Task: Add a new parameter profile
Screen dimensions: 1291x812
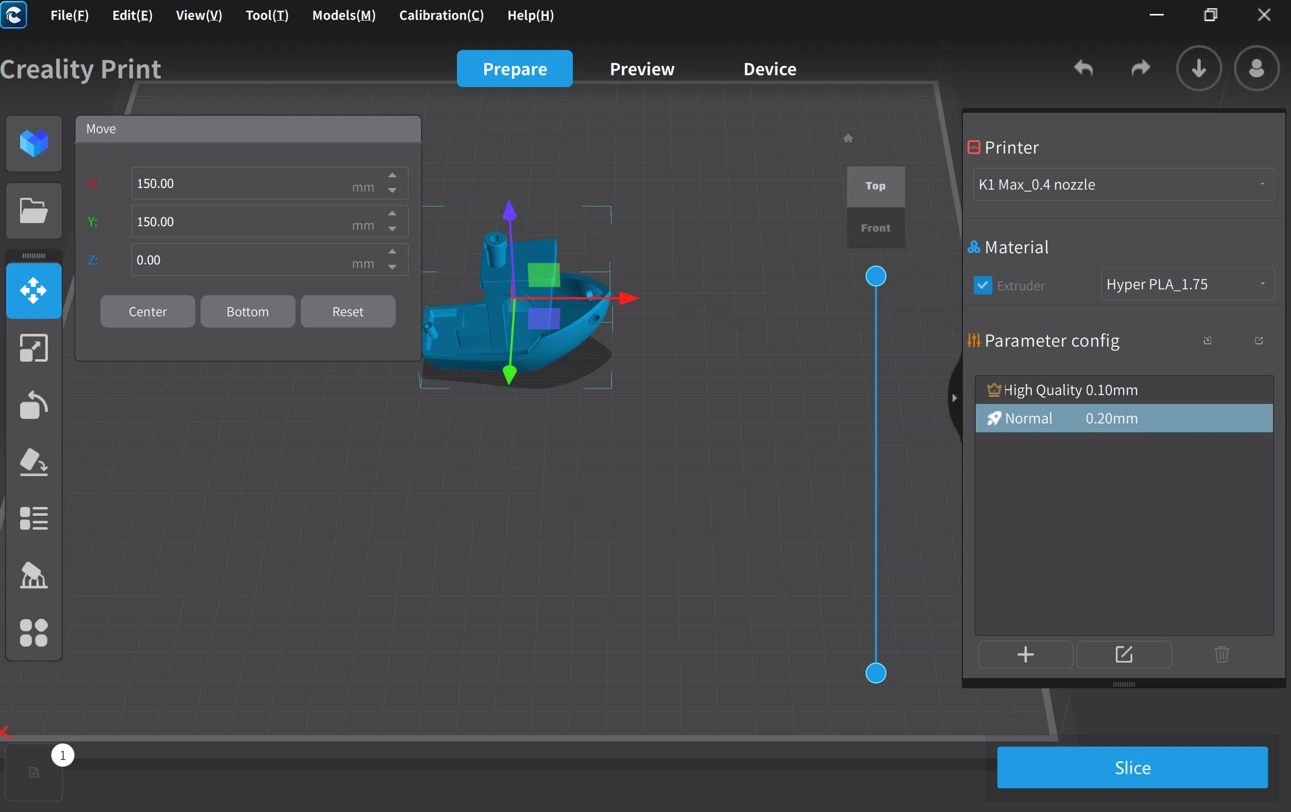Action: tap(1025, 654)
